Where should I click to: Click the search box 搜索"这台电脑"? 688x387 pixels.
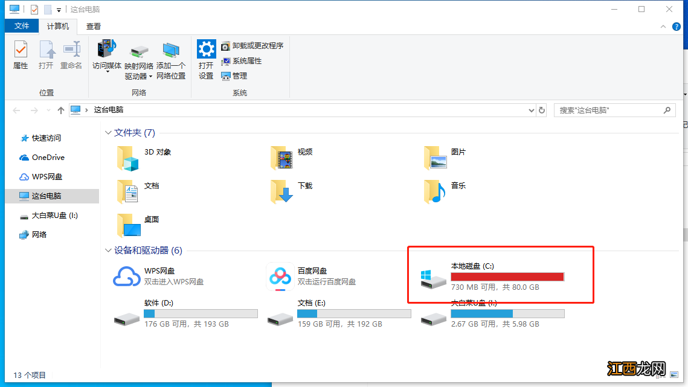pos(615,110)
